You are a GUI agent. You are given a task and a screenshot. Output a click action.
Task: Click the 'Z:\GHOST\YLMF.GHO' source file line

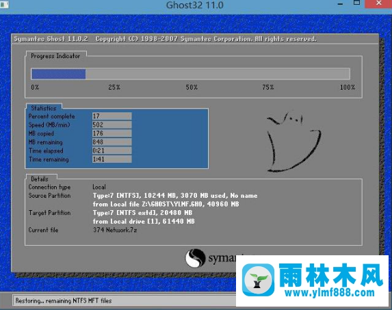click(x=166, y=204)
